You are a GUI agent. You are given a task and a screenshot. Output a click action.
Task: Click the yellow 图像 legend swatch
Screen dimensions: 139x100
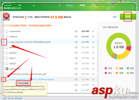coord(117,68)
